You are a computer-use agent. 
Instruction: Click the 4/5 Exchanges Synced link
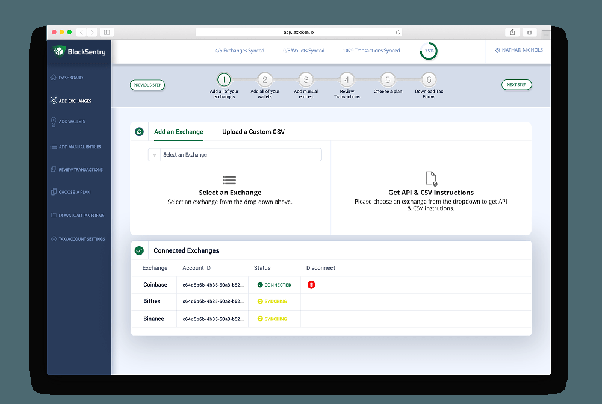pos(240,51)
